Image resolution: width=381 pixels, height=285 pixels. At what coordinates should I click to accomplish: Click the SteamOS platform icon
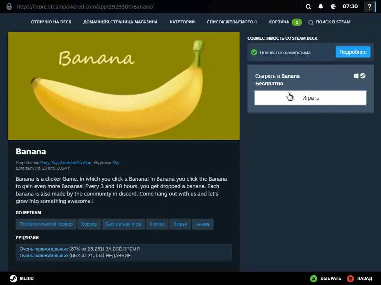[x=363, y=76]
